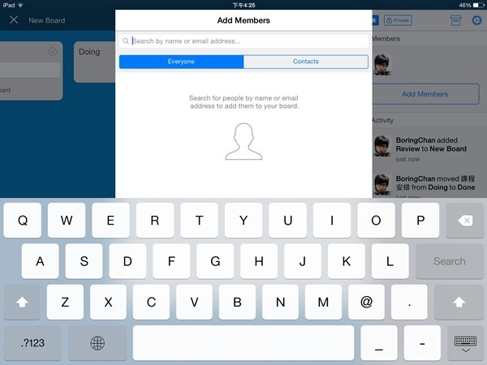Select the Everyone tab
Image resolution: width=487 pixels, height=365 pixels.
point(181,62)
